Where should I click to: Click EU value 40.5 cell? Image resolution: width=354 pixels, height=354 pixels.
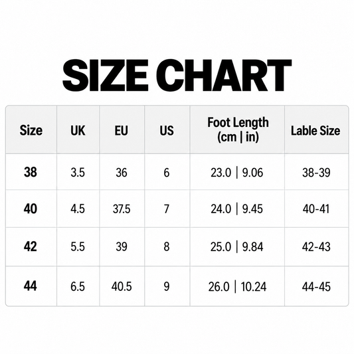(x=122, y=287)
